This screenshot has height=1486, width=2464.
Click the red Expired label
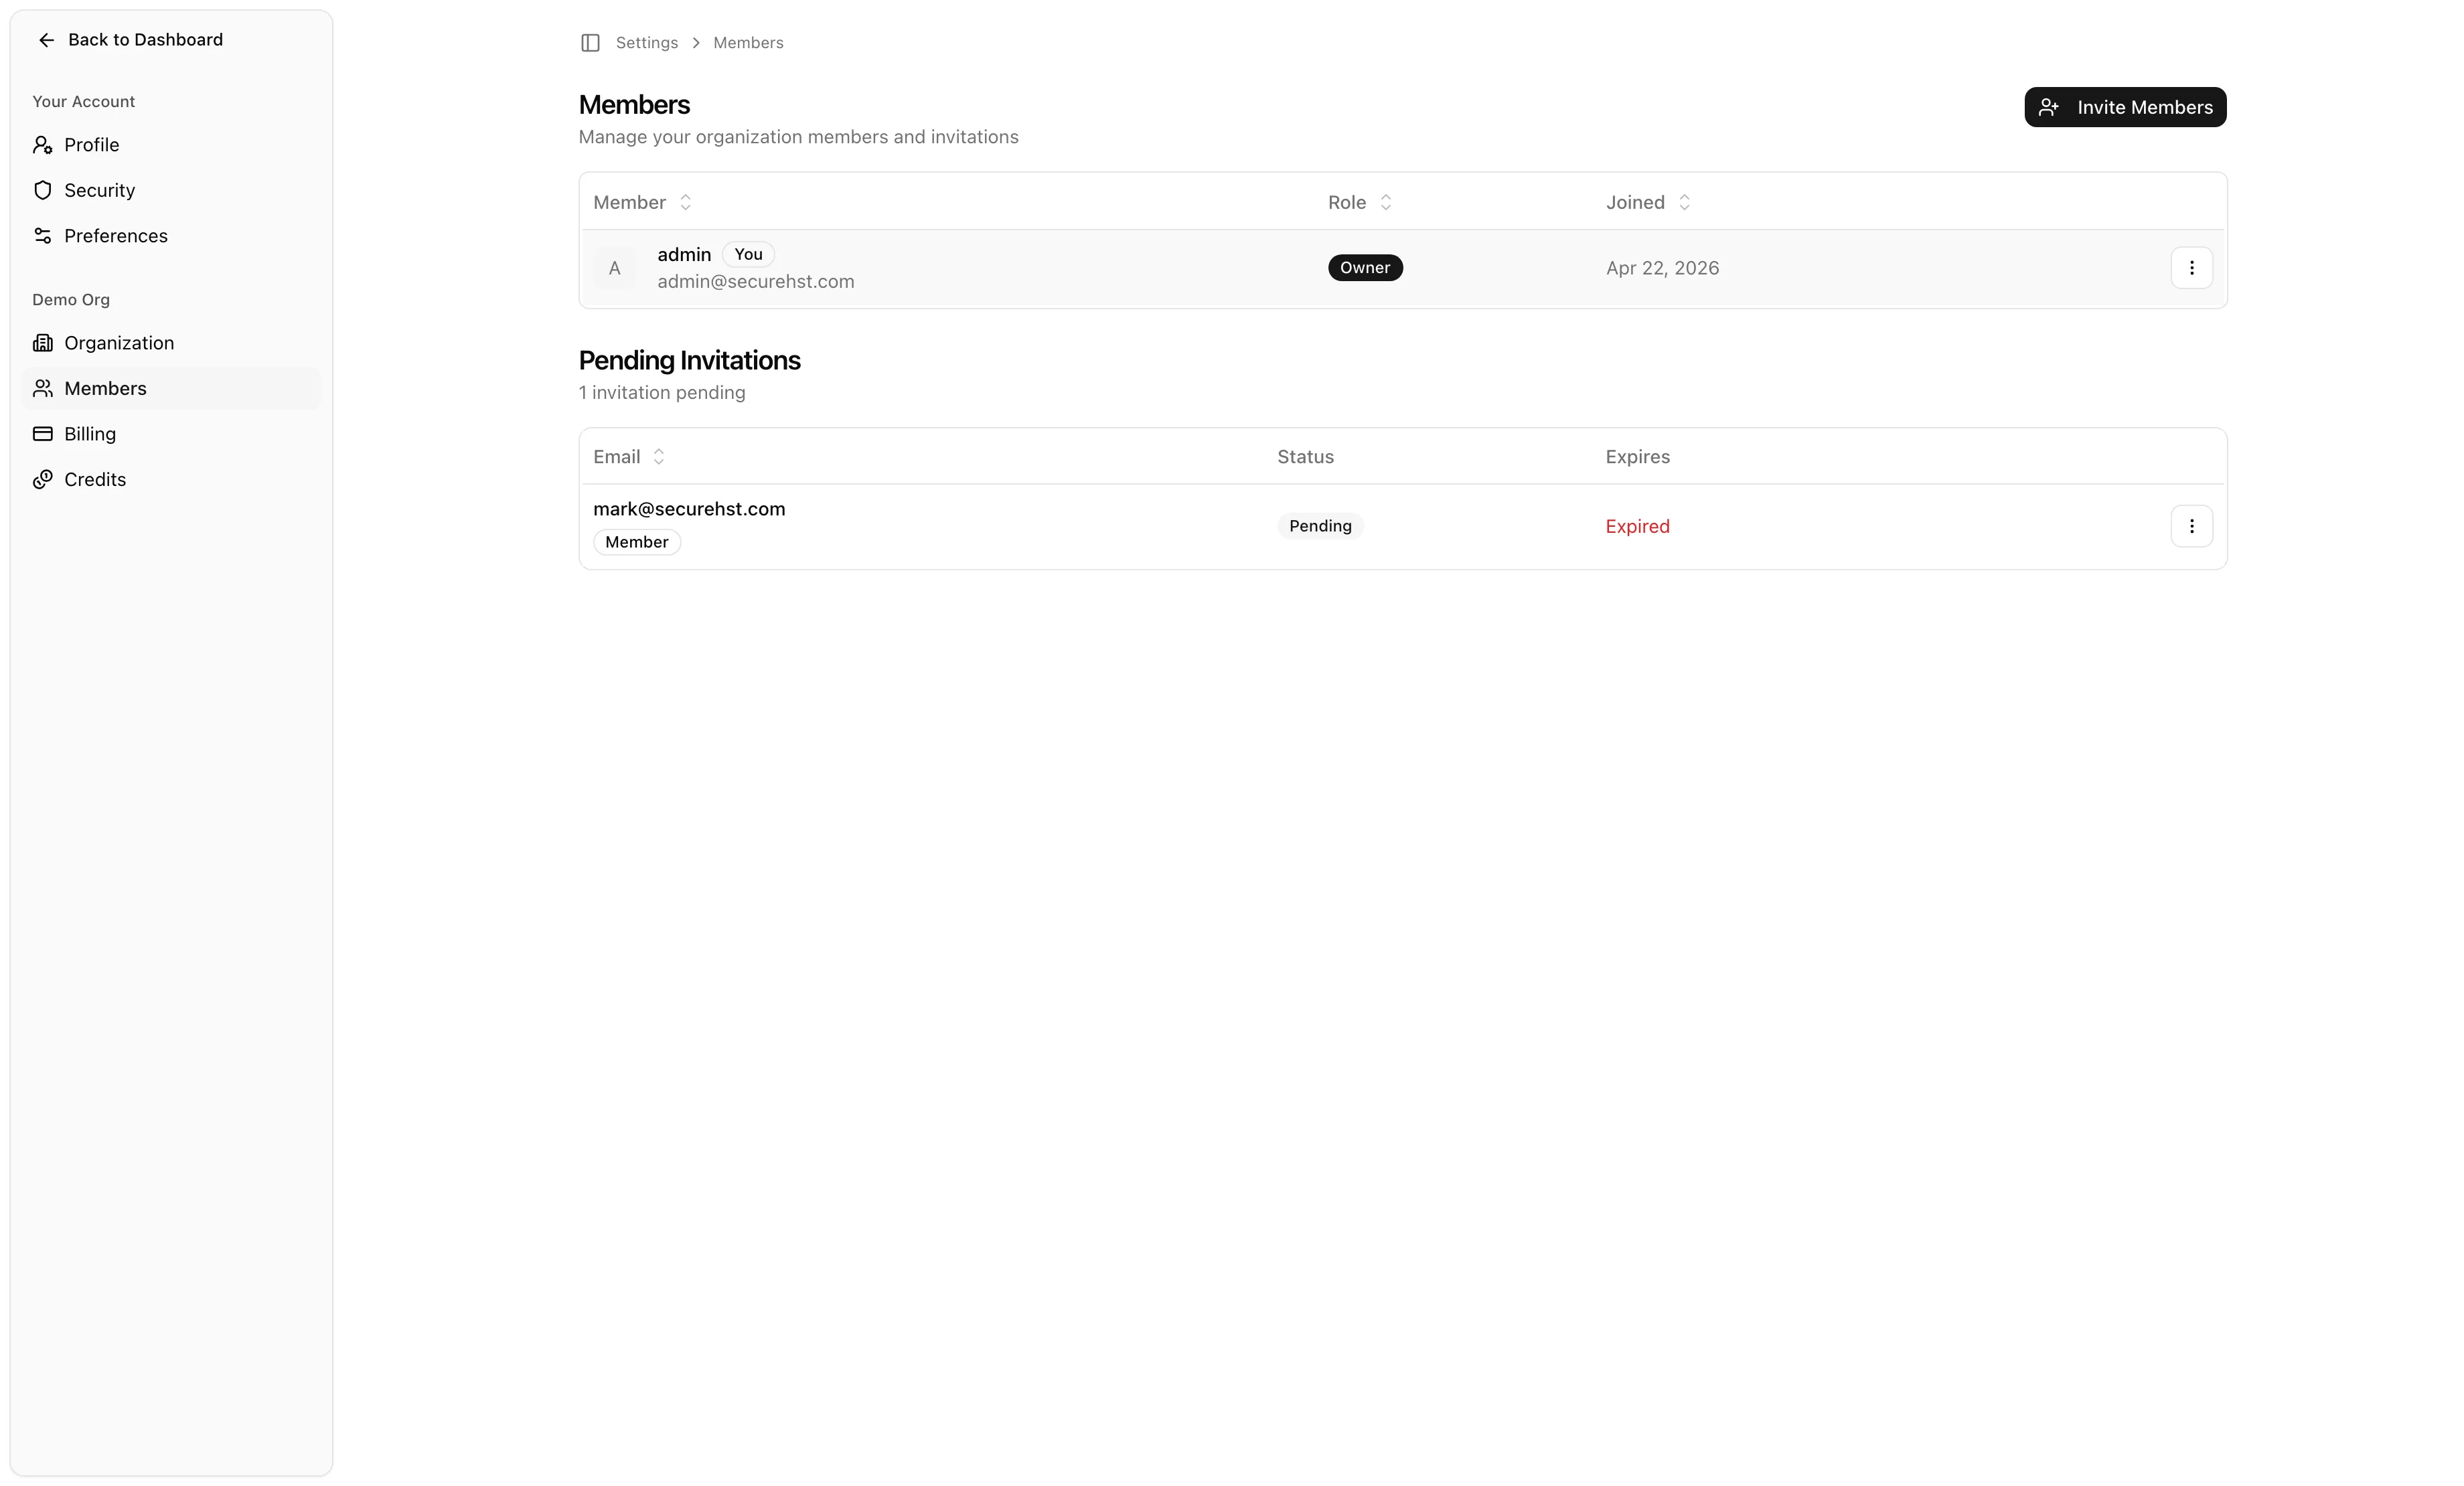[1637, 526]
